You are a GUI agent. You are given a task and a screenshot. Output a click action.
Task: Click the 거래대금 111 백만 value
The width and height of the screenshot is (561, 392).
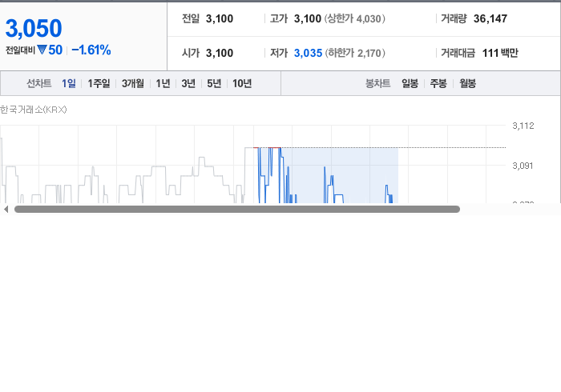click(500, 53)
